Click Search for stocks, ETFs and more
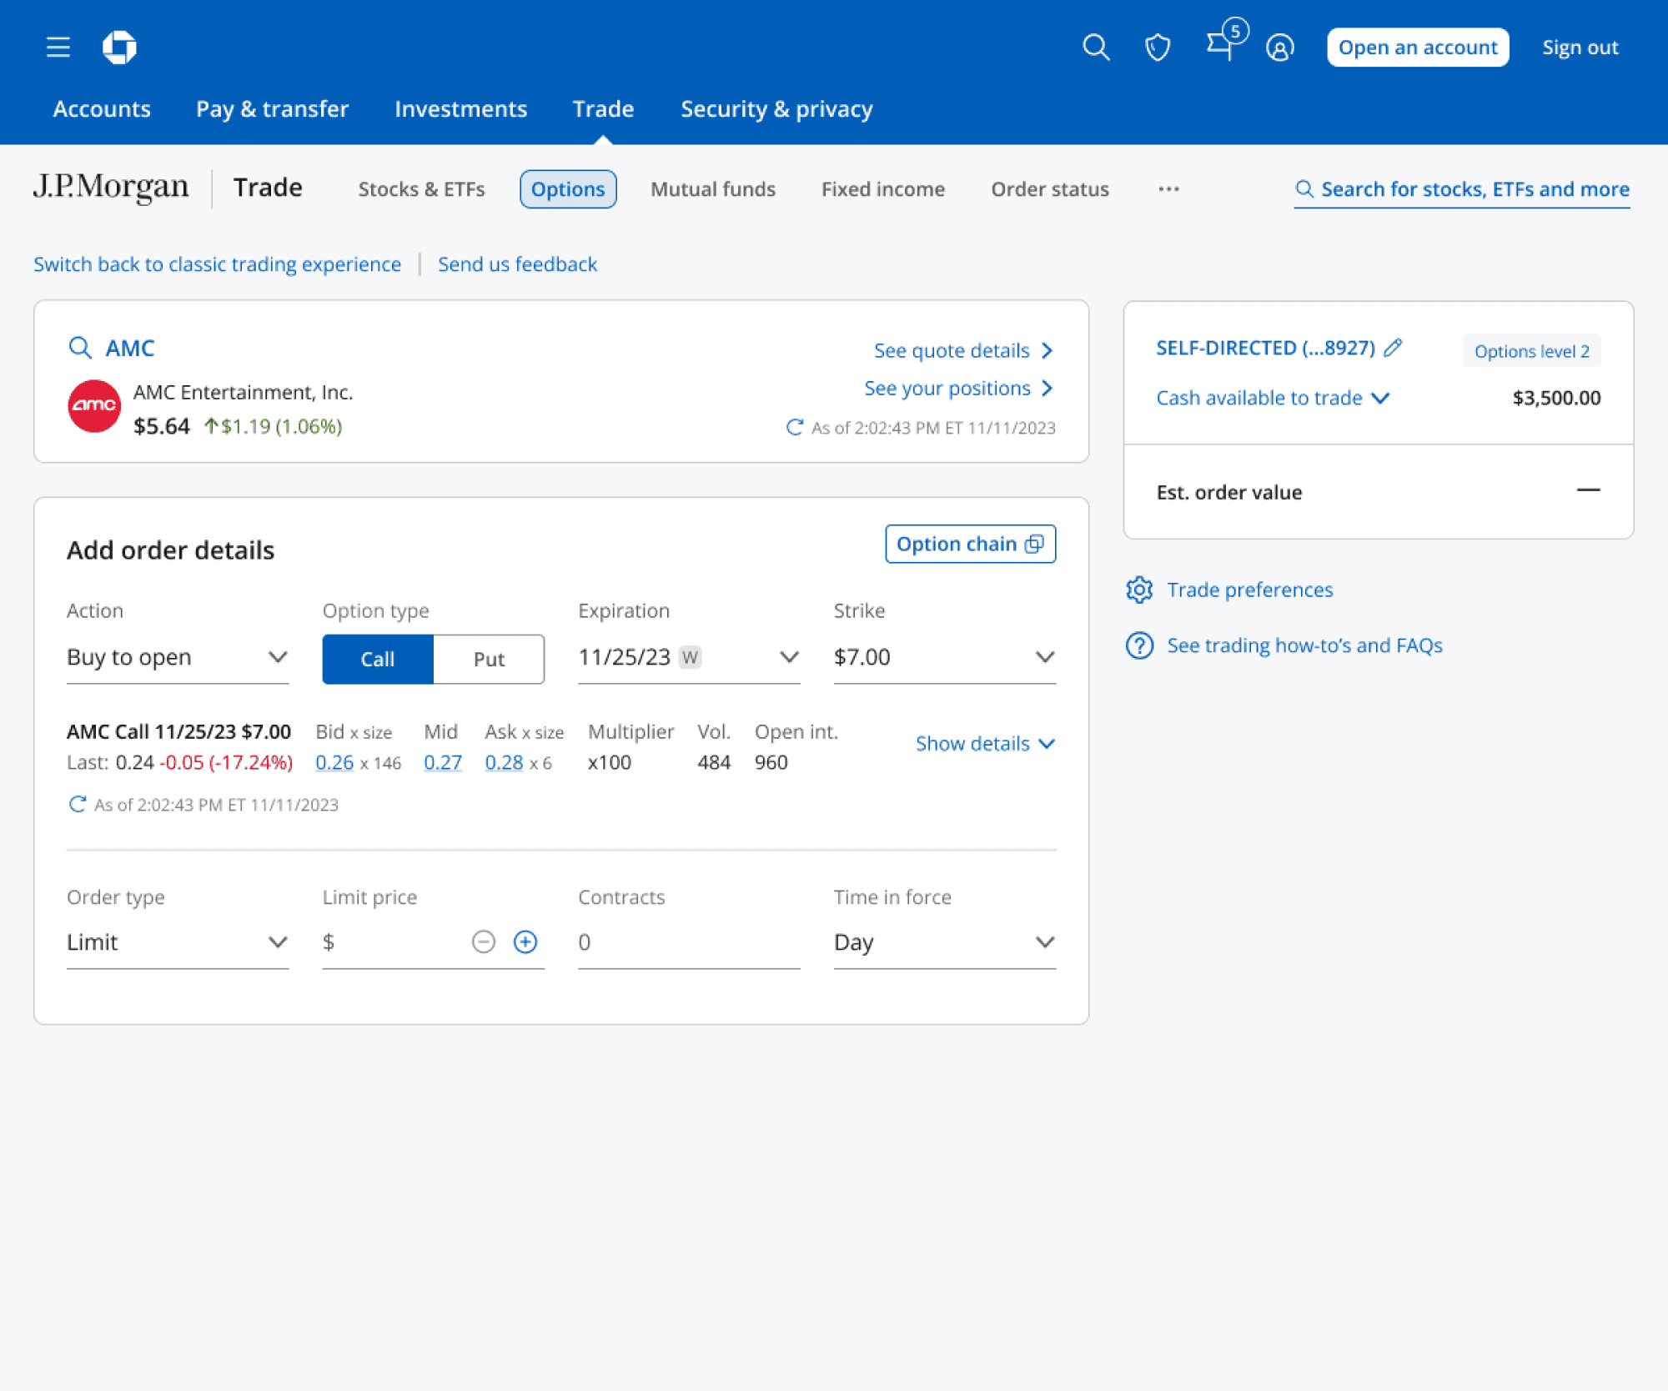The height and width of the screenshot is (1391, 1668). (1462, 189)
